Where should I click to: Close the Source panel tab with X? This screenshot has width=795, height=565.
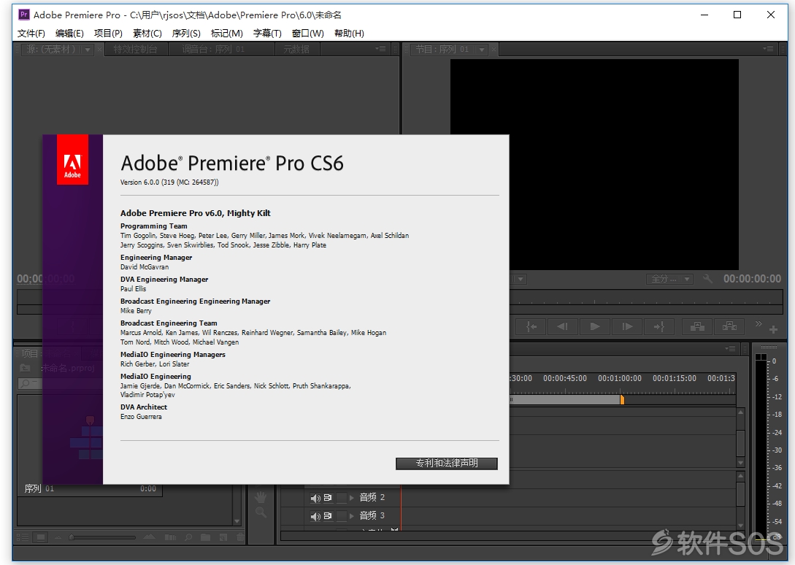pyautogui.click(x=99, y=49)
